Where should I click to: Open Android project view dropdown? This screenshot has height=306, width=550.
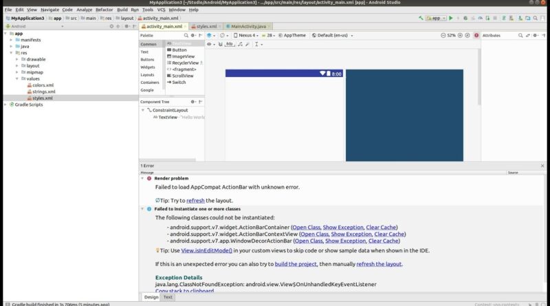[x=35, y=26]
